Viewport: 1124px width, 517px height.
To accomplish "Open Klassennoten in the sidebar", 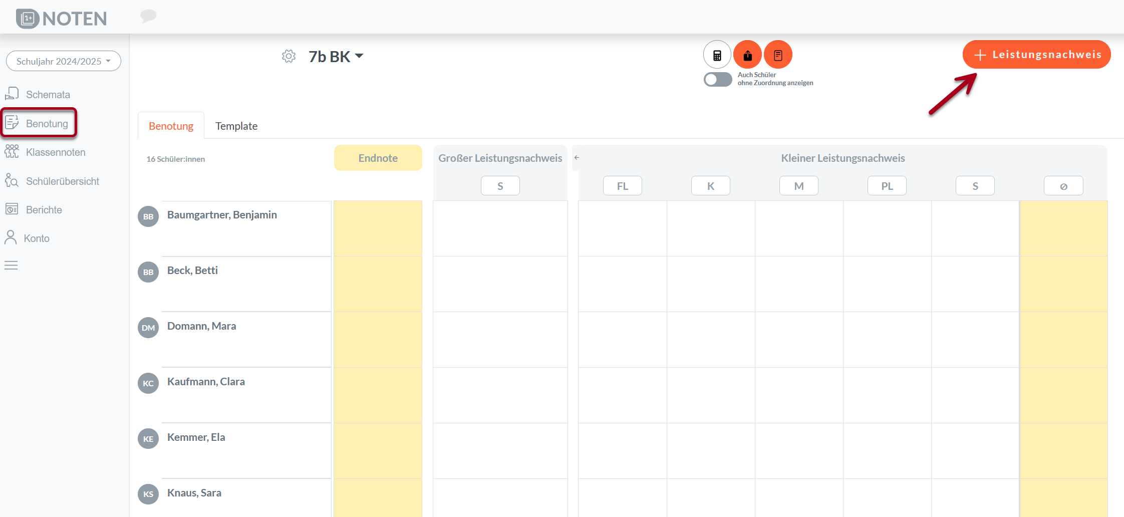I will tap(55, 152).
